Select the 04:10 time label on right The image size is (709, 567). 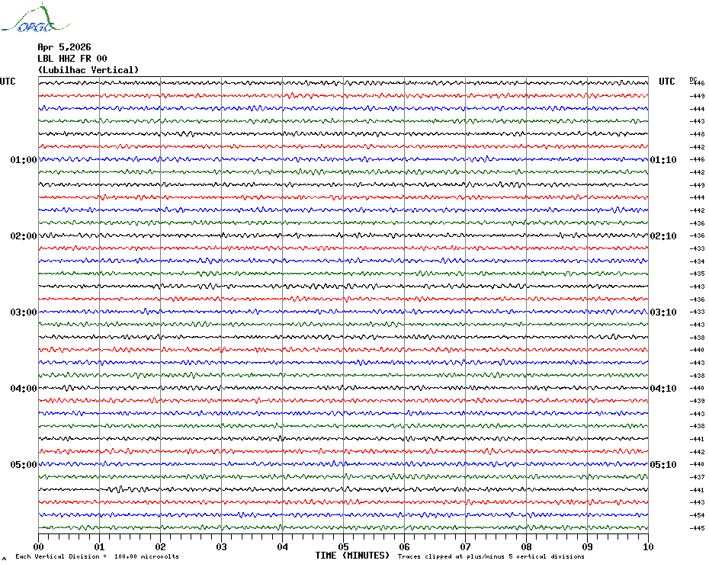tap(662, 389)
